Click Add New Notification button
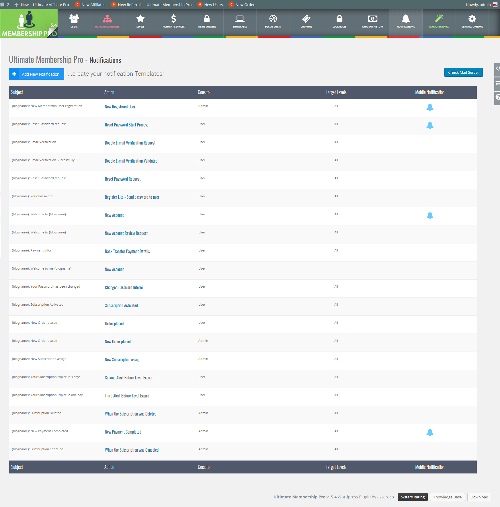The width and height of the screenshot is (500, 507). point(37,74)
